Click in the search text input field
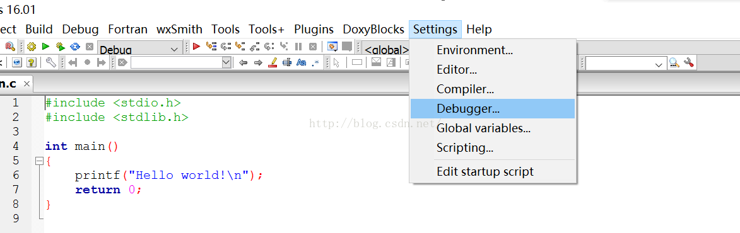This screenshot has width=740, height=233. pos(176,62)
